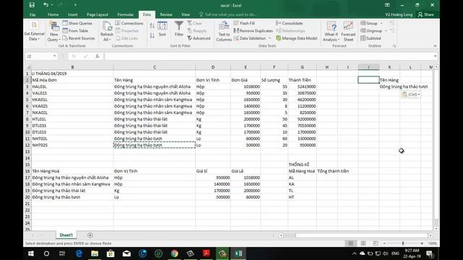The image size is (463, 260).
Task: Collapse the ribbon with arrow
Action: click(435, 46)
